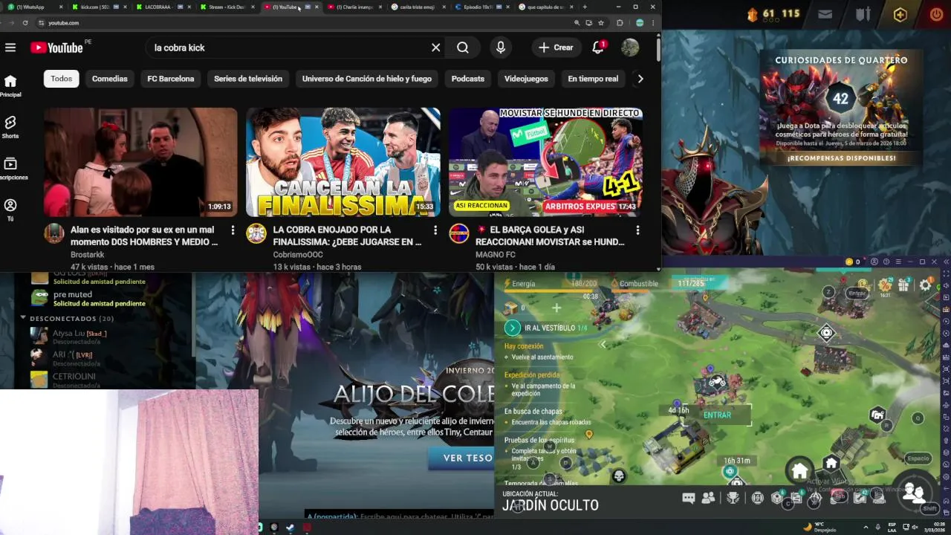Open options menu for Brostarkk video

233,230
